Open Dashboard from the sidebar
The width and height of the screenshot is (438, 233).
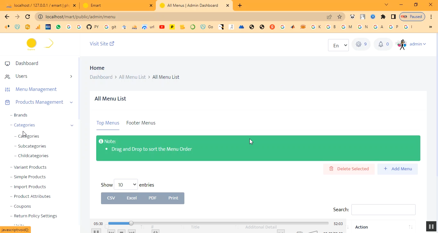(27, 63)
